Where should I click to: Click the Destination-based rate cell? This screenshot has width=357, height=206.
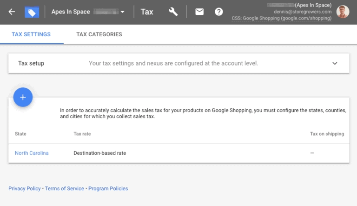click(100, 153)
